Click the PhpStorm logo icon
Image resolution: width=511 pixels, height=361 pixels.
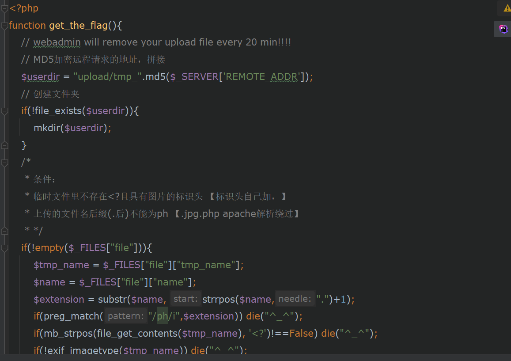tap(503, 29)
